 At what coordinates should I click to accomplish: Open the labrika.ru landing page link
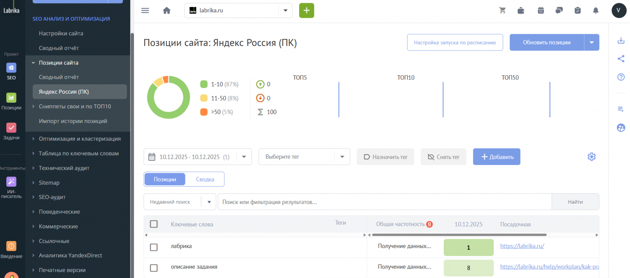tap(522, 246)
